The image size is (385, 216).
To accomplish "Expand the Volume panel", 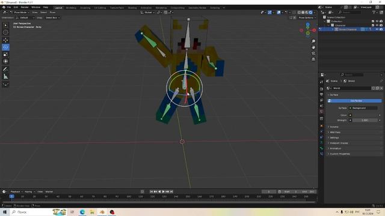I will [334, 127].
